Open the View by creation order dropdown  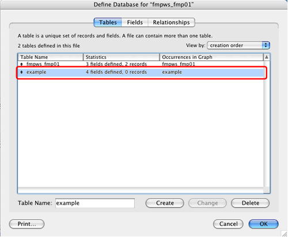(238, 46)
